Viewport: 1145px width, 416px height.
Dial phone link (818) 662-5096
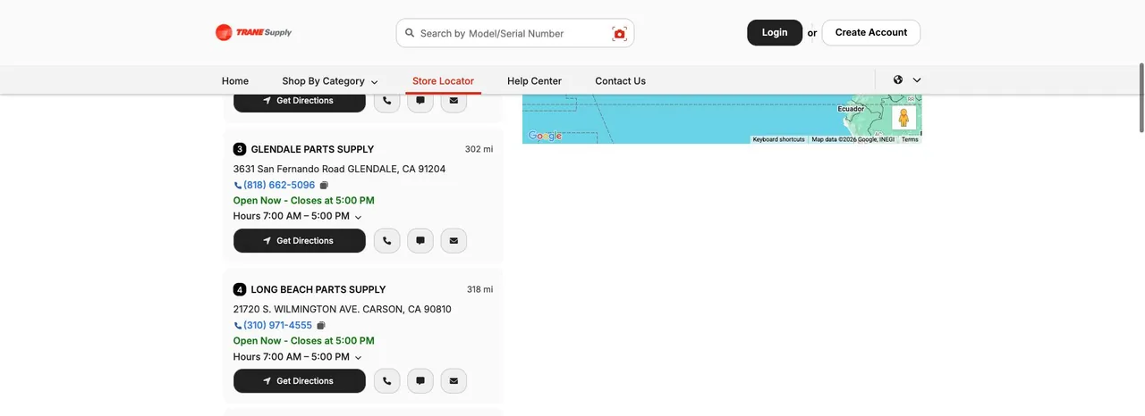(279, 185)
